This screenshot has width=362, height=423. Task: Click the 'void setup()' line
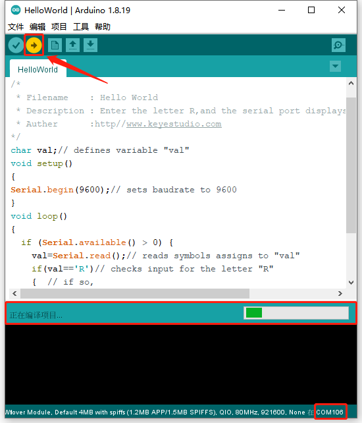click(x=41, y=163)
